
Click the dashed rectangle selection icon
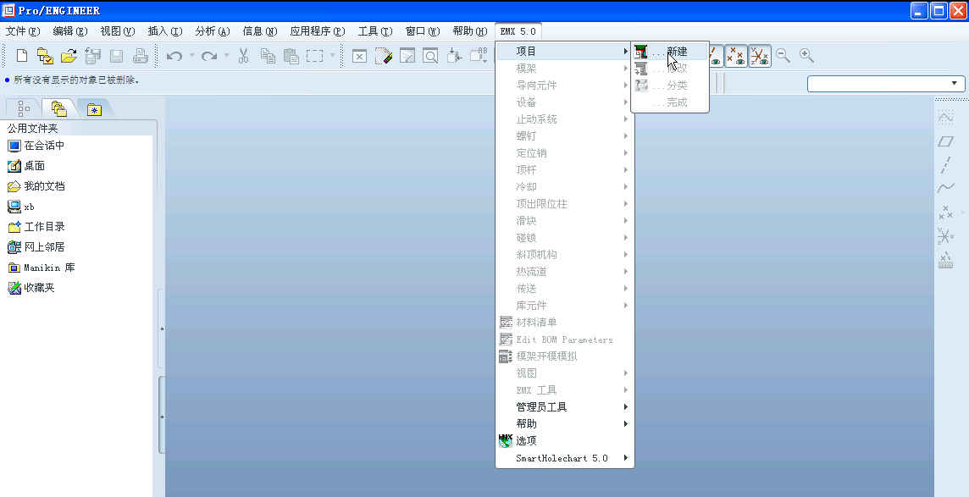pyautogui.click(x=315, y=56)
